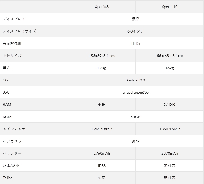Select the IP58 waterproof rating cell
Screen dimensions: 204x184
tap(102, 166)
